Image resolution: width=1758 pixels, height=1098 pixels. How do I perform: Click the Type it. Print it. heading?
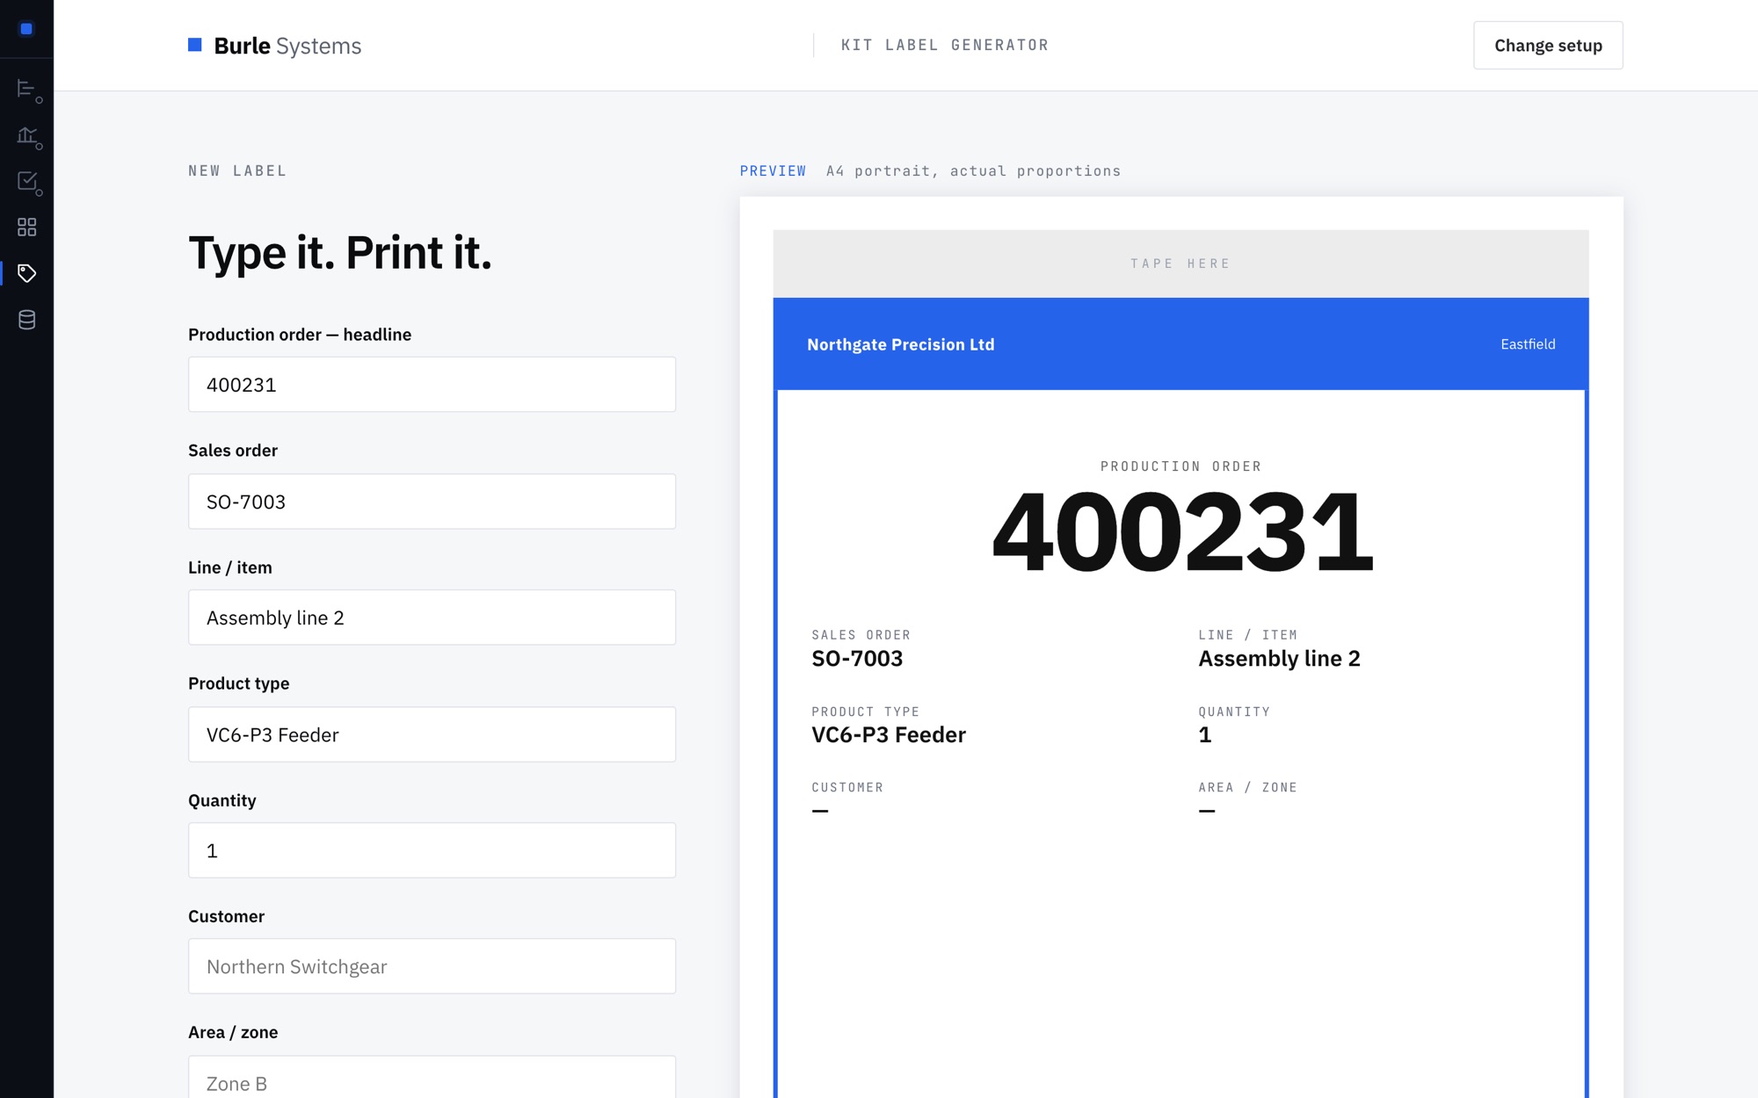(x=340, y=253)
